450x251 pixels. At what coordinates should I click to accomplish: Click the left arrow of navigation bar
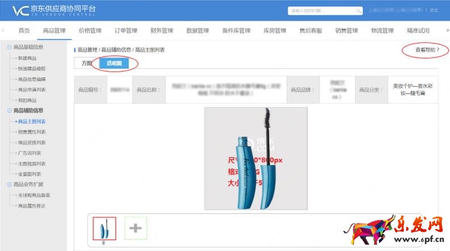pos(3,30)
